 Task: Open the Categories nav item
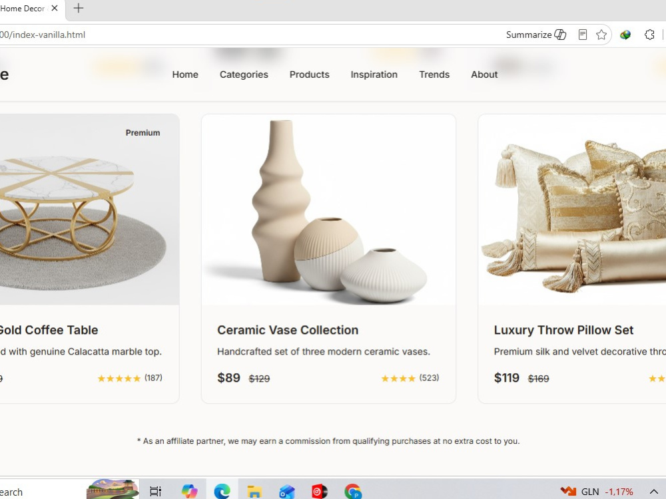click(244, 75)
